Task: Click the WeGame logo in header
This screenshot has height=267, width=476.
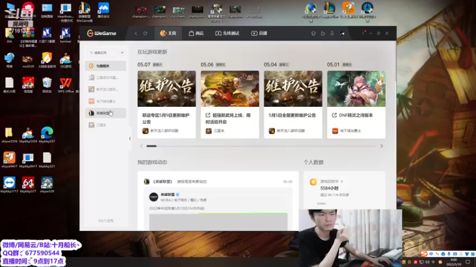Action: pos(102,33)
